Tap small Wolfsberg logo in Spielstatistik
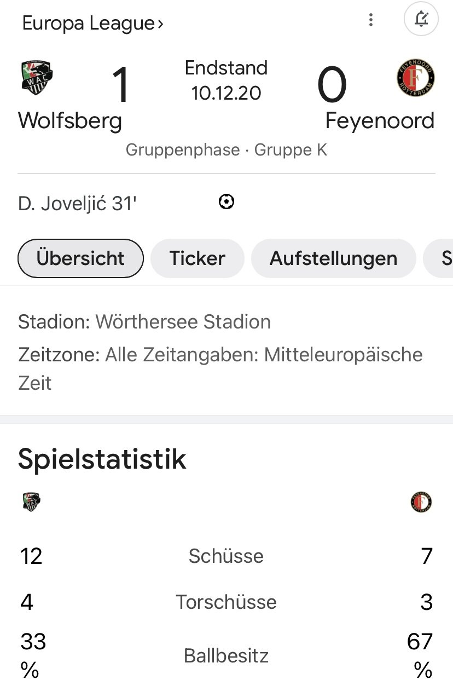This screenshot has width=453, height=686. (32, 502)
